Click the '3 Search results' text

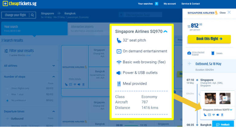(12, 40)
